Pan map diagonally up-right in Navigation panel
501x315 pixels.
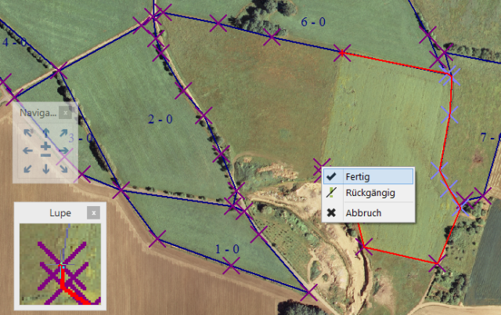click(63, 132)
